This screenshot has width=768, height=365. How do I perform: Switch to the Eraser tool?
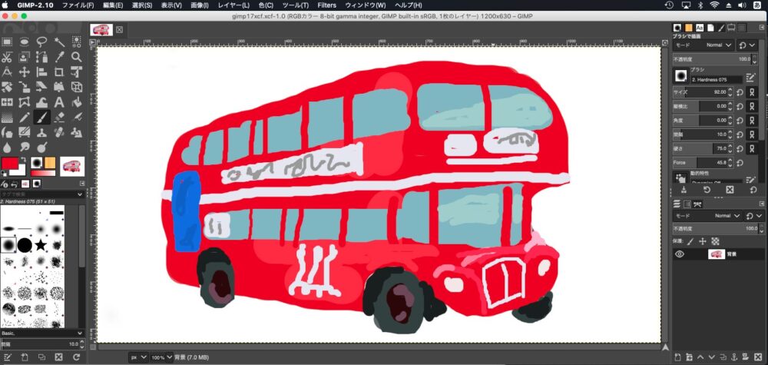coord(59,118)
